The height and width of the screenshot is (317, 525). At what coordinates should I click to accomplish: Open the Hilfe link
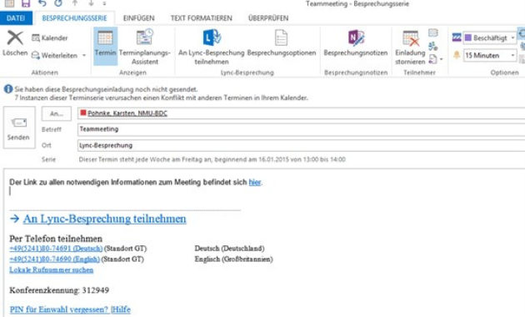click(x=121, y=309)
